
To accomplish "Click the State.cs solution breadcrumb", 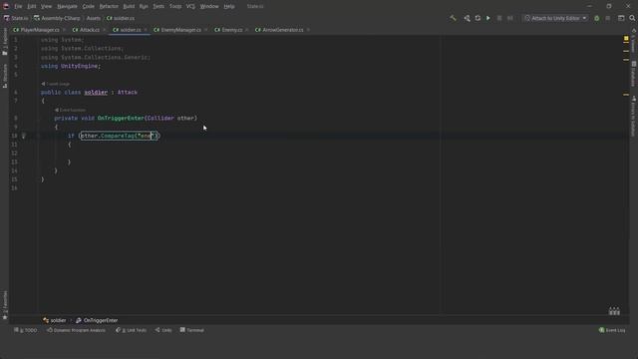I will (x=16, y=18).
